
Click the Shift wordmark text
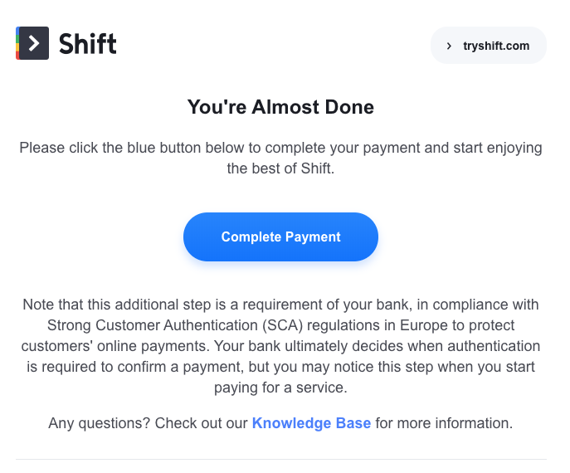click(x=88, y=44)
